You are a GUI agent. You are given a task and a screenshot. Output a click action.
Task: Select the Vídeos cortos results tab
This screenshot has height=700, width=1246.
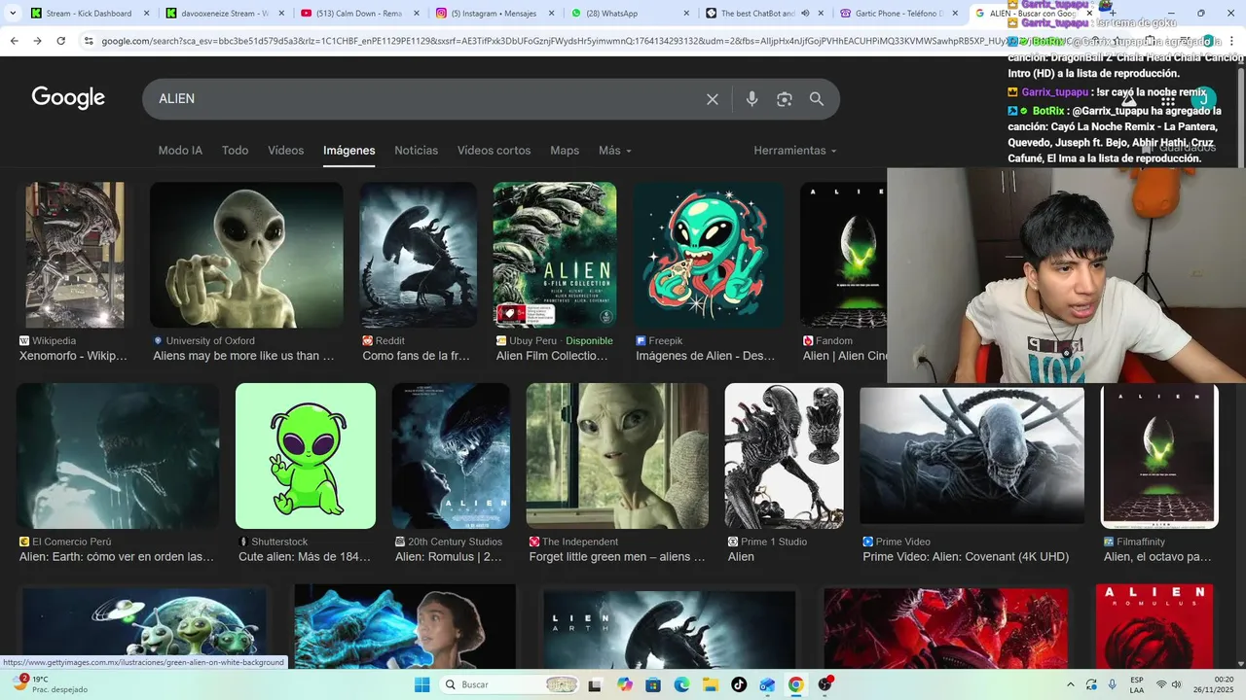coord(494,151)
